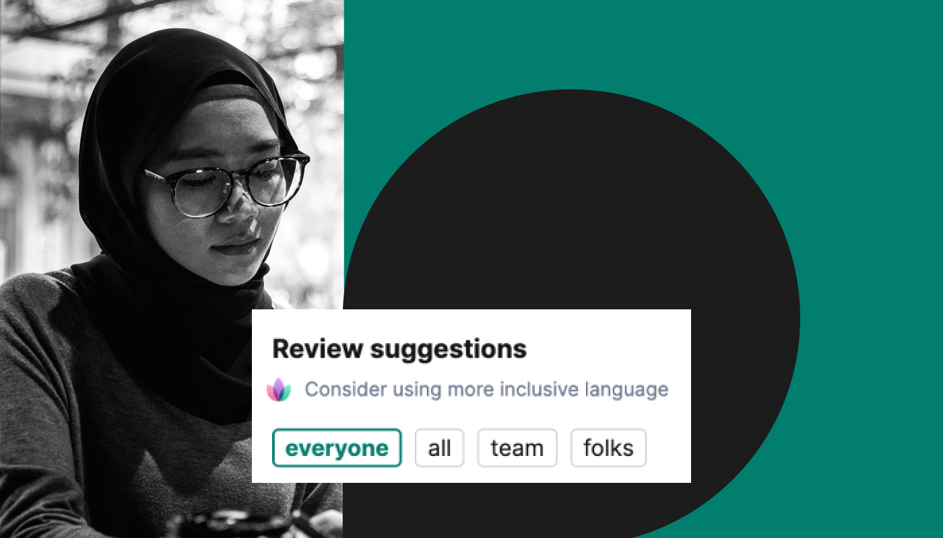Click the lotus flower suggestion icon
This screenshot has width=943, height=538.
tap(278, 389)
